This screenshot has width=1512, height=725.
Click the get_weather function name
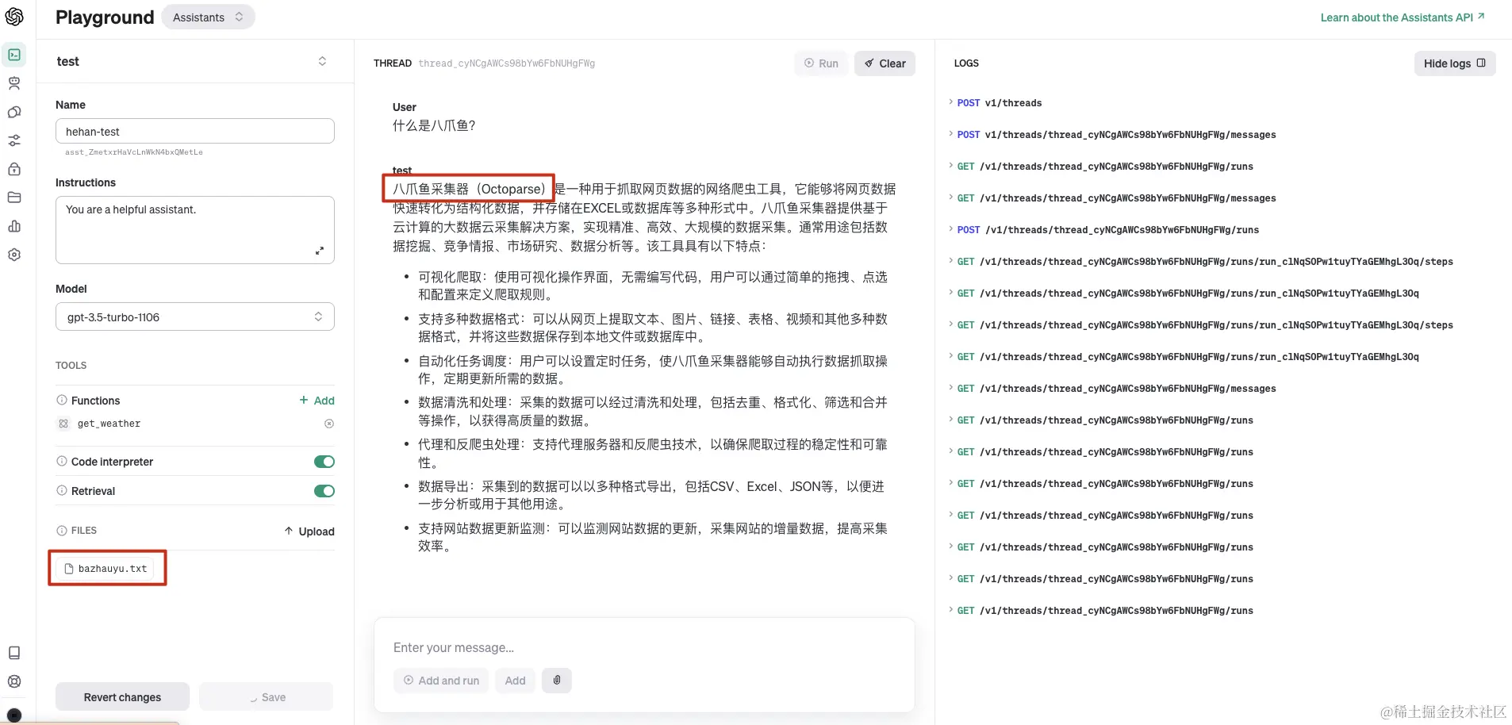(x=109, y=424)
